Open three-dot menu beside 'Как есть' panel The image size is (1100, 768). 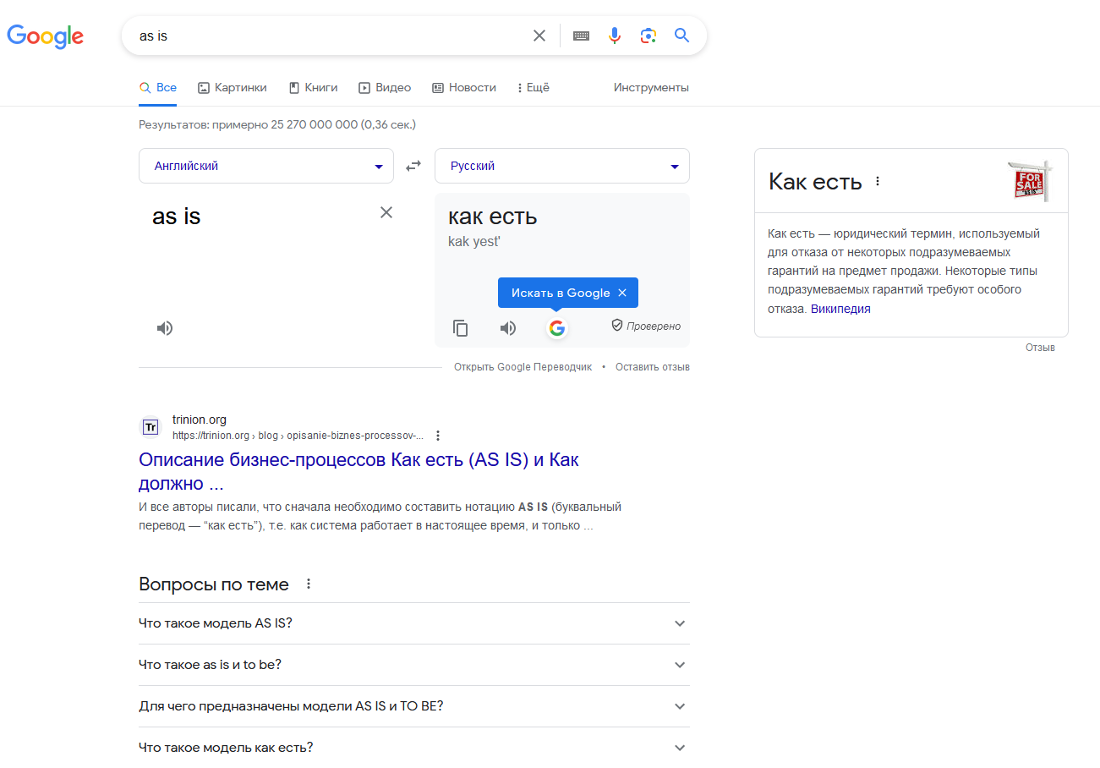[x=878, y=181]
